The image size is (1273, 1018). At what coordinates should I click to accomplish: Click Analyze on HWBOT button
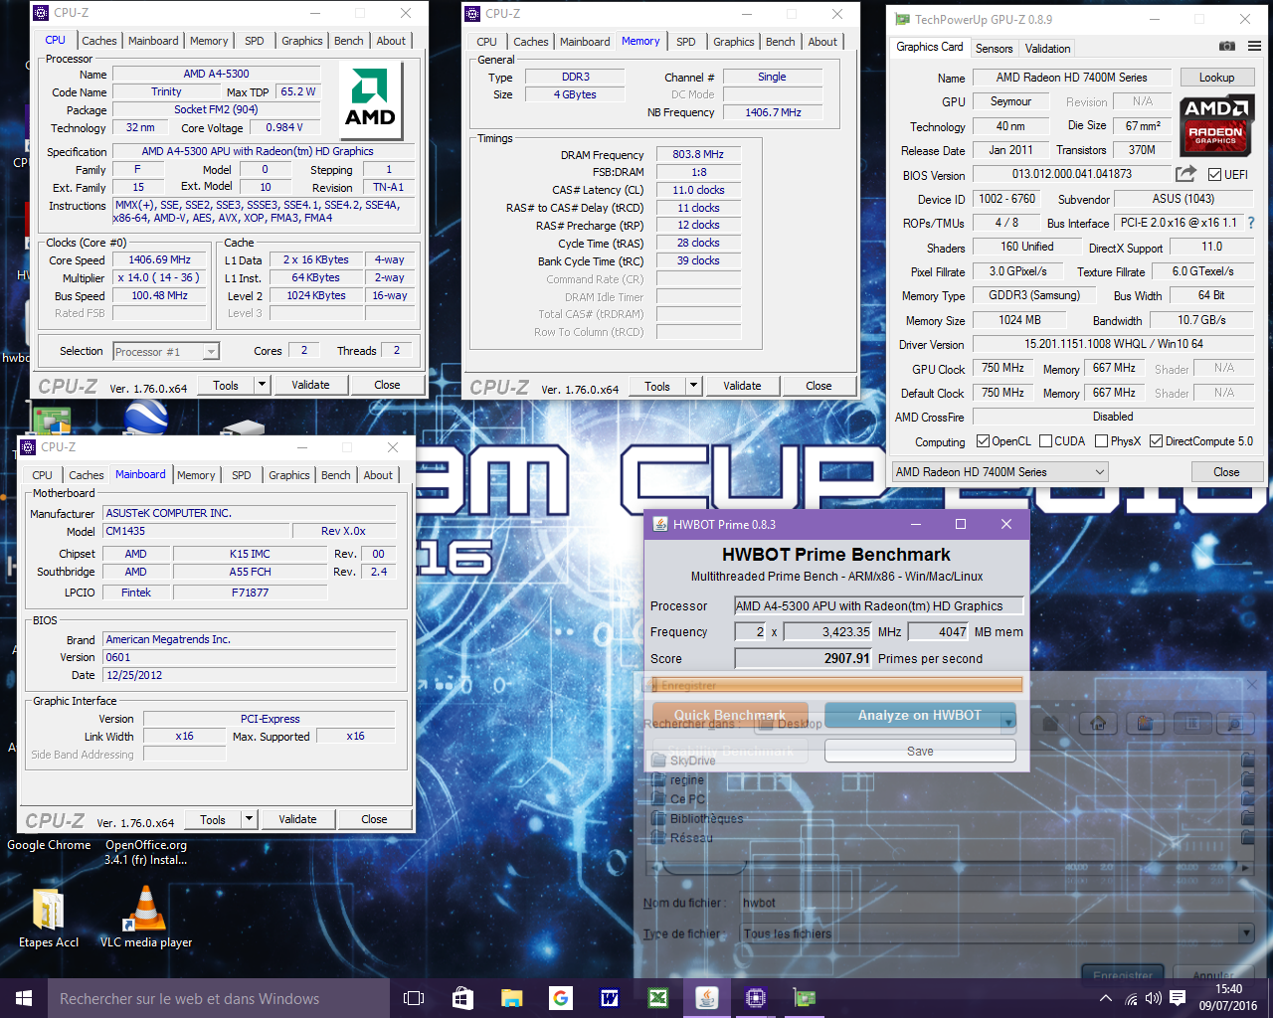click(920, 715)
